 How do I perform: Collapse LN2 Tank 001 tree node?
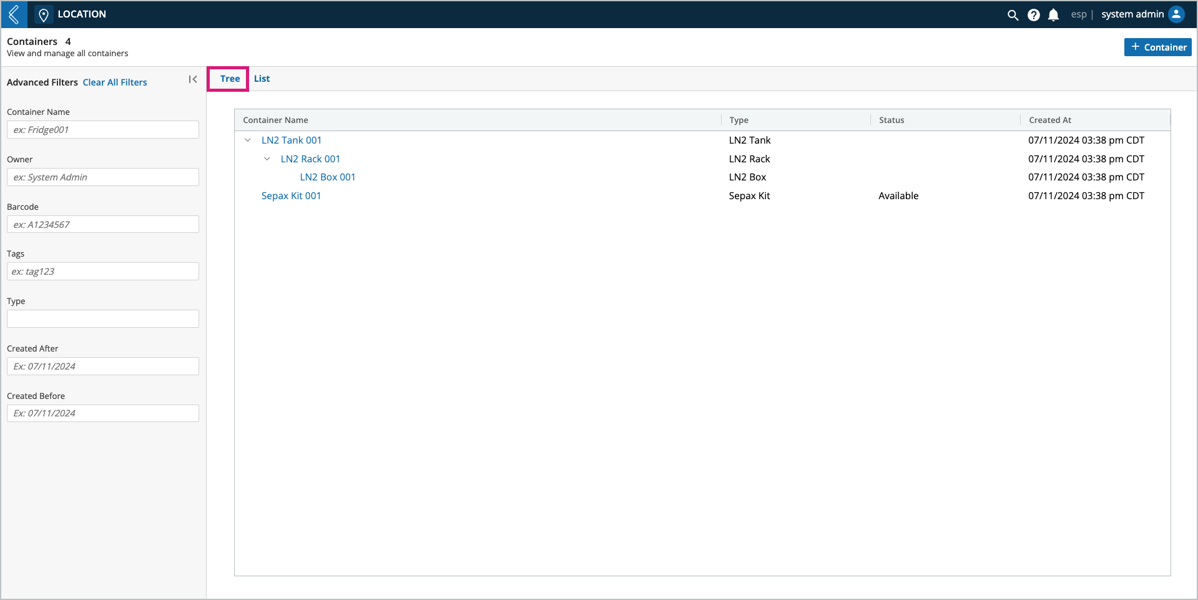[248, 140]
